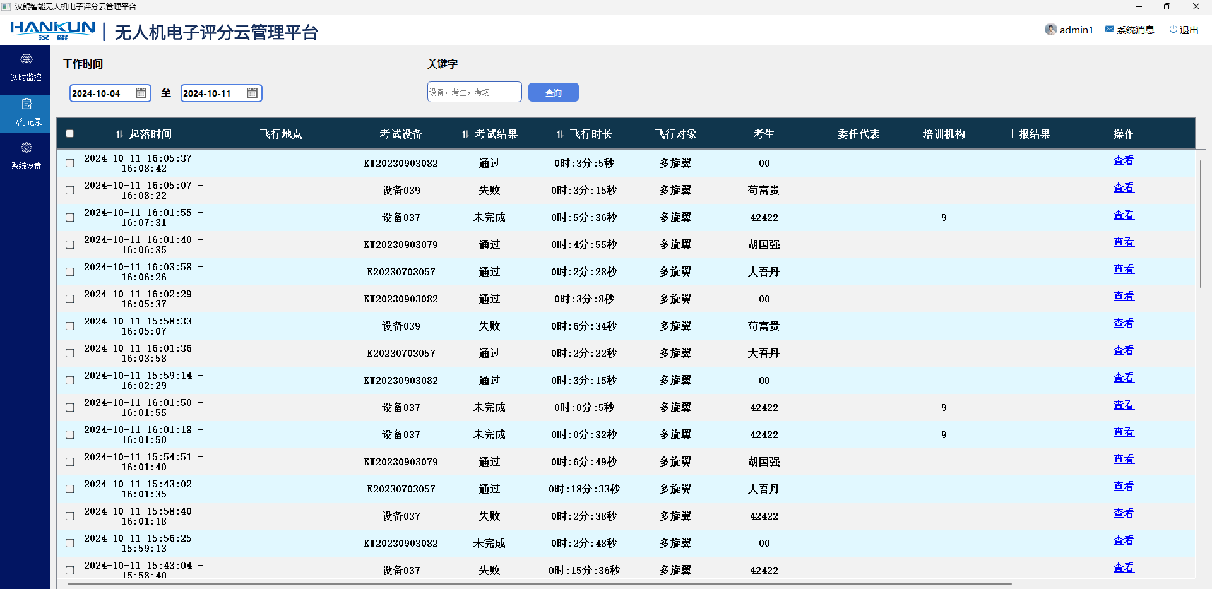The height and width of the screenshot is (589, 1212).
Task: View details of 设备037 record at 16:01:55
Action: point(1123,215)
